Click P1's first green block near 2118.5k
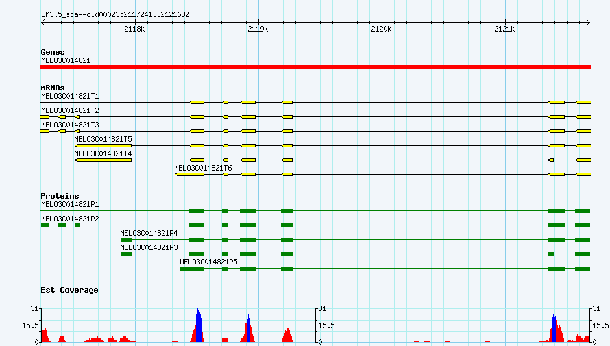 (197, 211)
